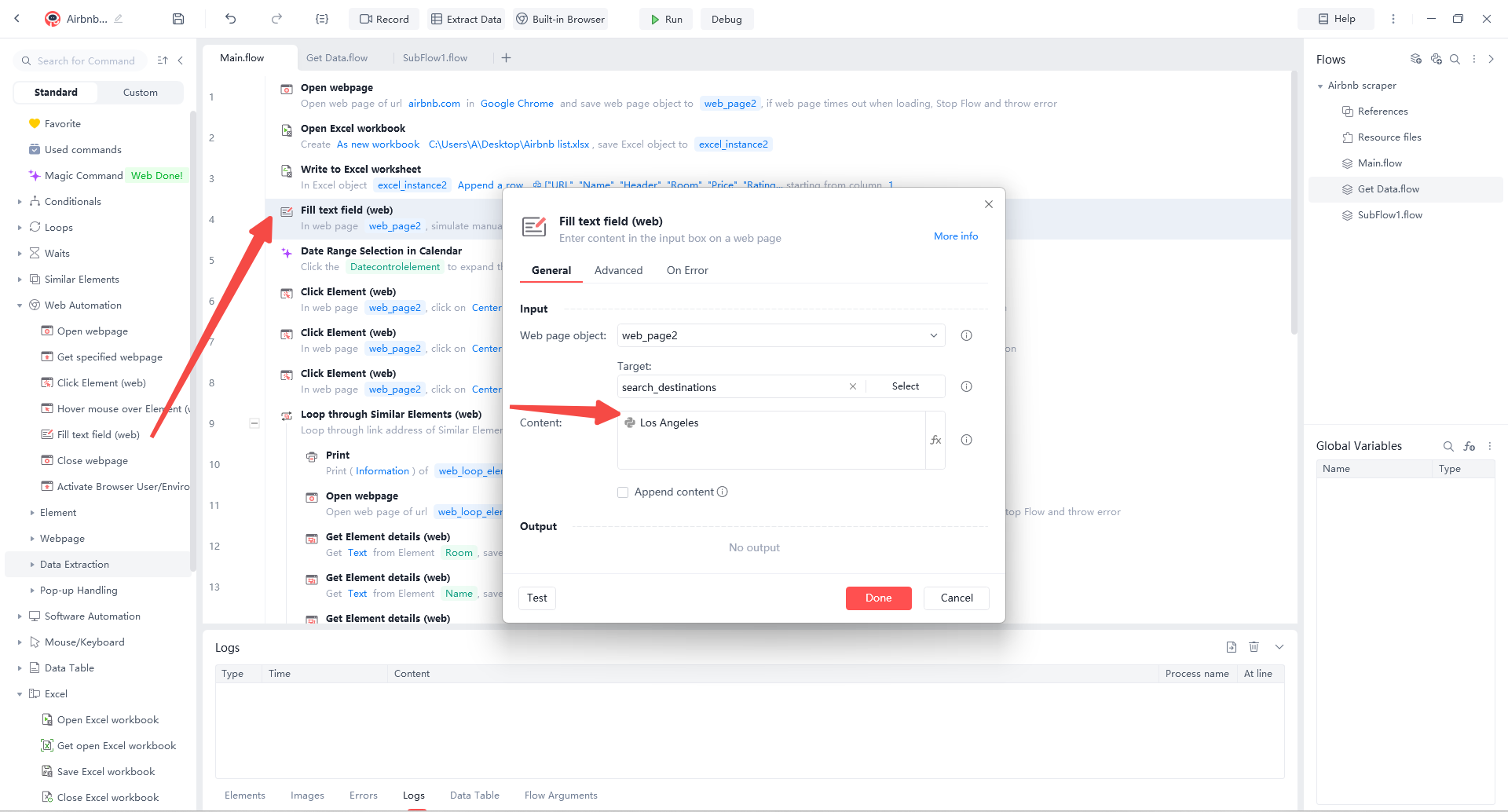Clear logs using the trash icon
The height and width of the screenshot is (812, 1508).
1254,646
